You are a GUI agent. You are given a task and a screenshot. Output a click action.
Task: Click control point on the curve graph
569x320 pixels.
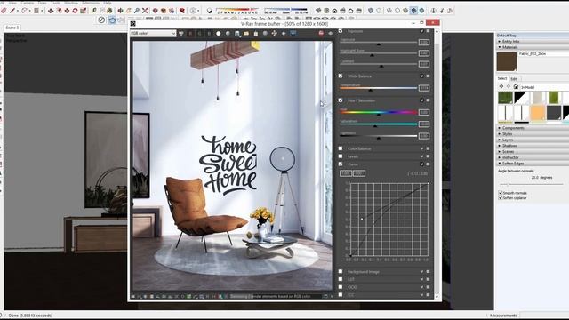[x=362, y=219]
